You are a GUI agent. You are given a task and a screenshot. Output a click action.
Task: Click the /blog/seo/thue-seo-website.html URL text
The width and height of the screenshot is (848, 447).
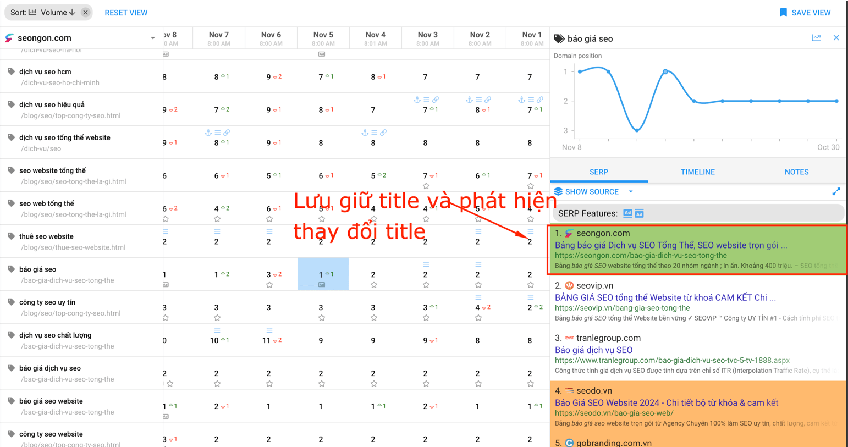pyautogui.click(x=73, y=247)
